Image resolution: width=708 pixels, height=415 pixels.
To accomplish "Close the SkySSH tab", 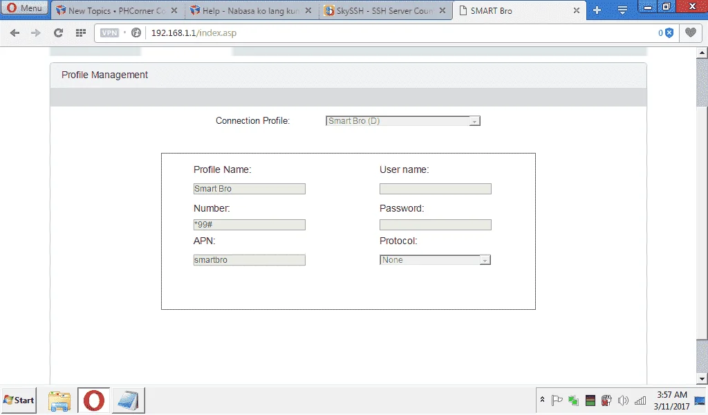I will (442, 10).
